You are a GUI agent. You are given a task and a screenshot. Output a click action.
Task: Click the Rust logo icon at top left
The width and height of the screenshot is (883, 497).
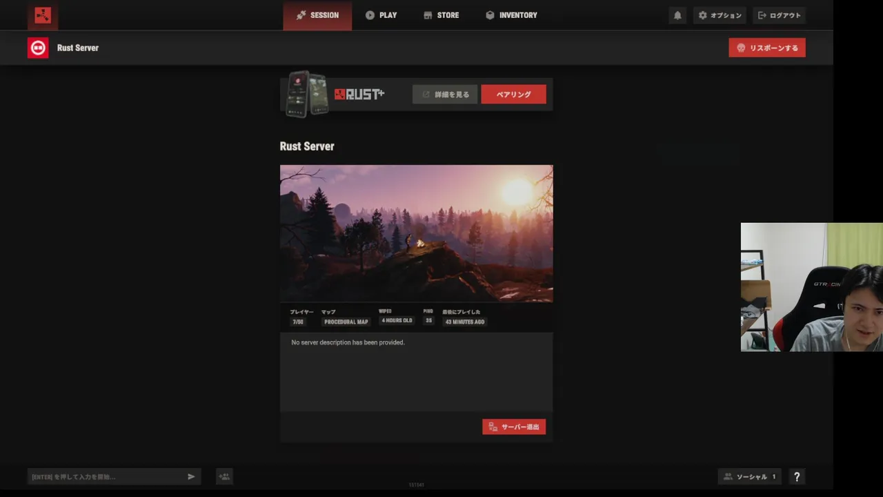click(43, 15)
